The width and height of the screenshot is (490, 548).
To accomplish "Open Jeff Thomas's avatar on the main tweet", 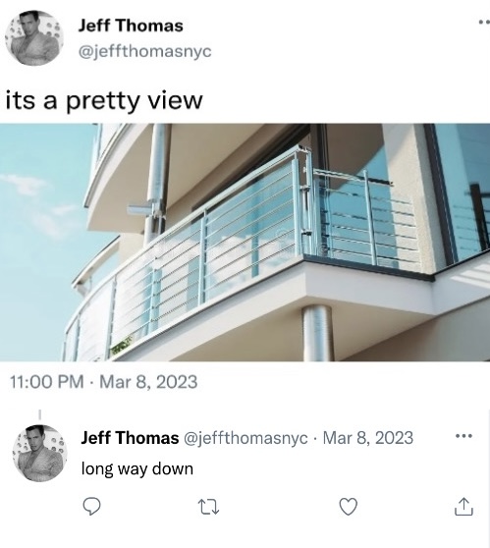I will [x=34, y=38].
